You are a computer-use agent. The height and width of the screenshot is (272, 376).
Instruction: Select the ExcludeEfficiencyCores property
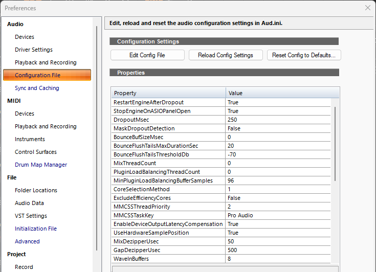(168, 198)
